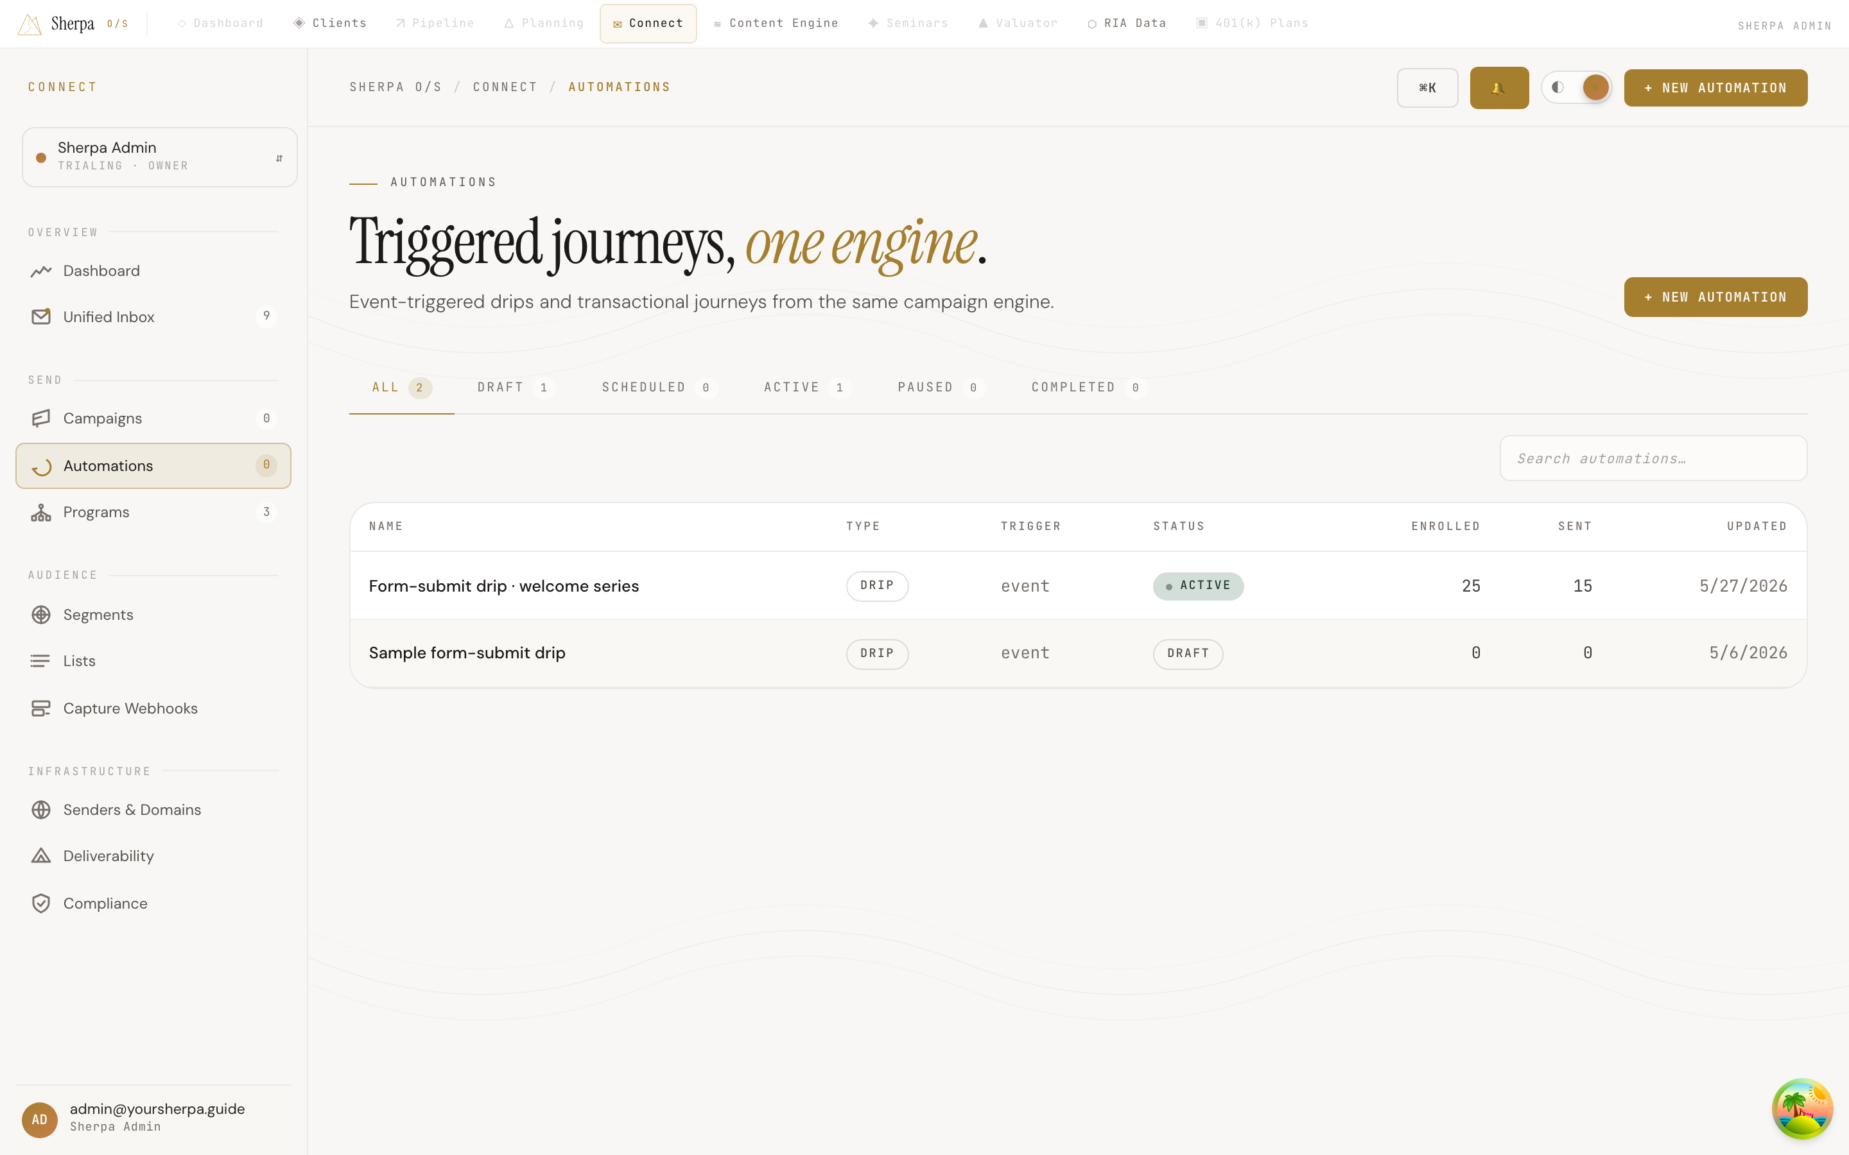Click the Sherpa Admin label at top right
The height and width of the screenshot is (1155, 1849).
click(1784, 26)
